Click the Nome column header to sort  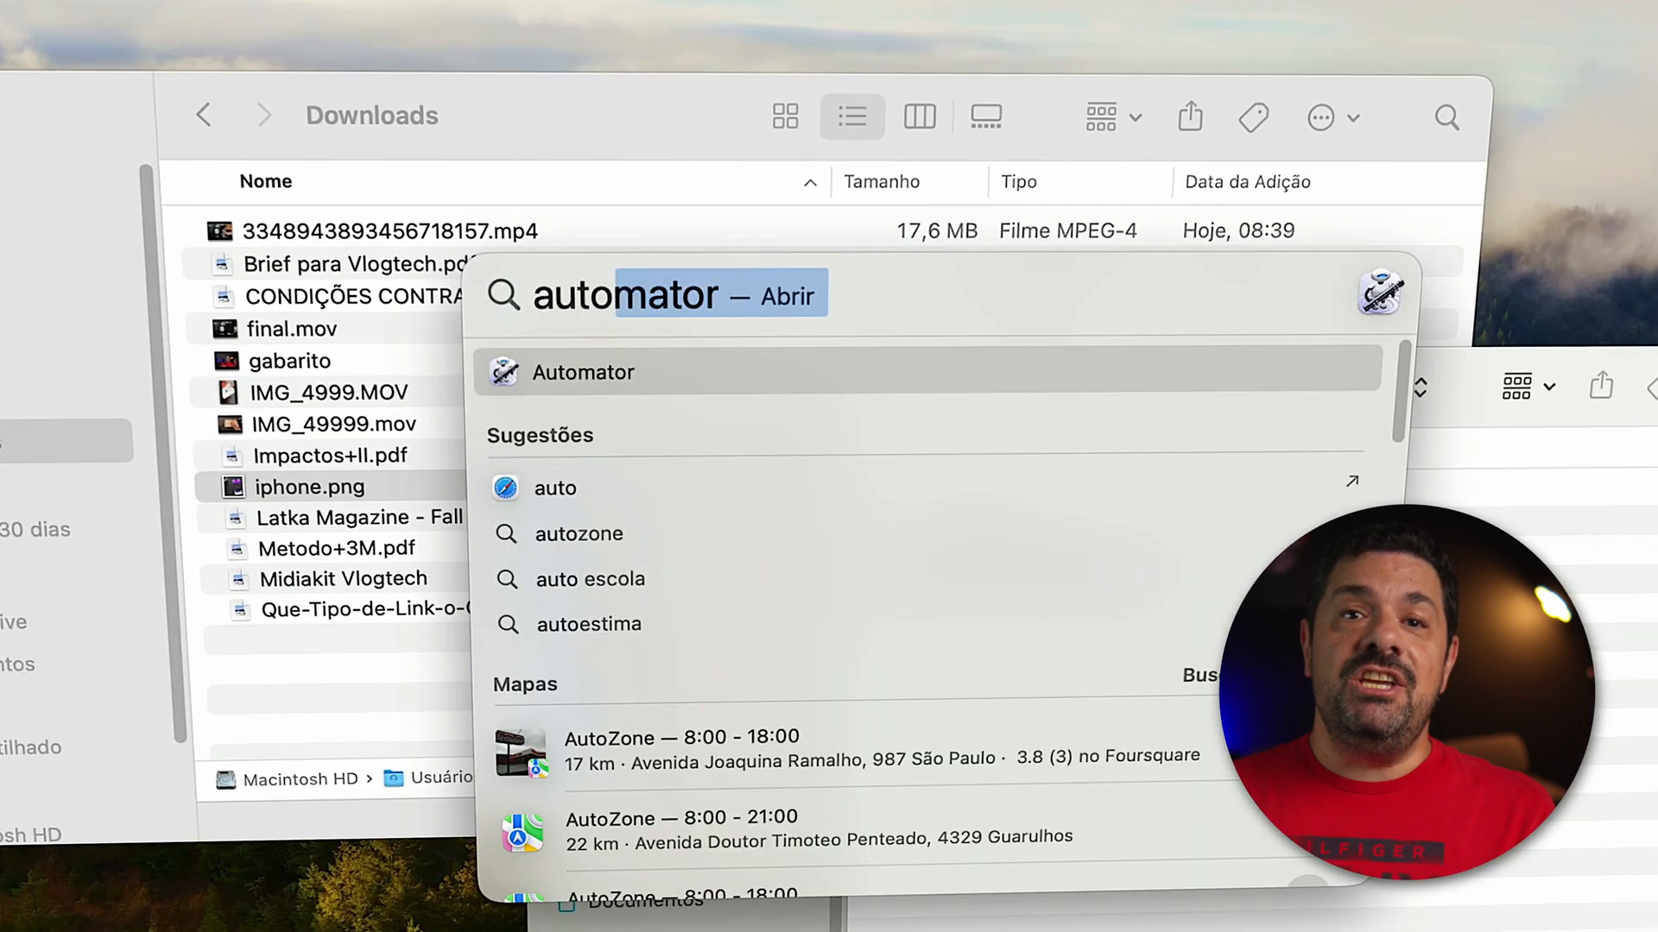point(265,181)
